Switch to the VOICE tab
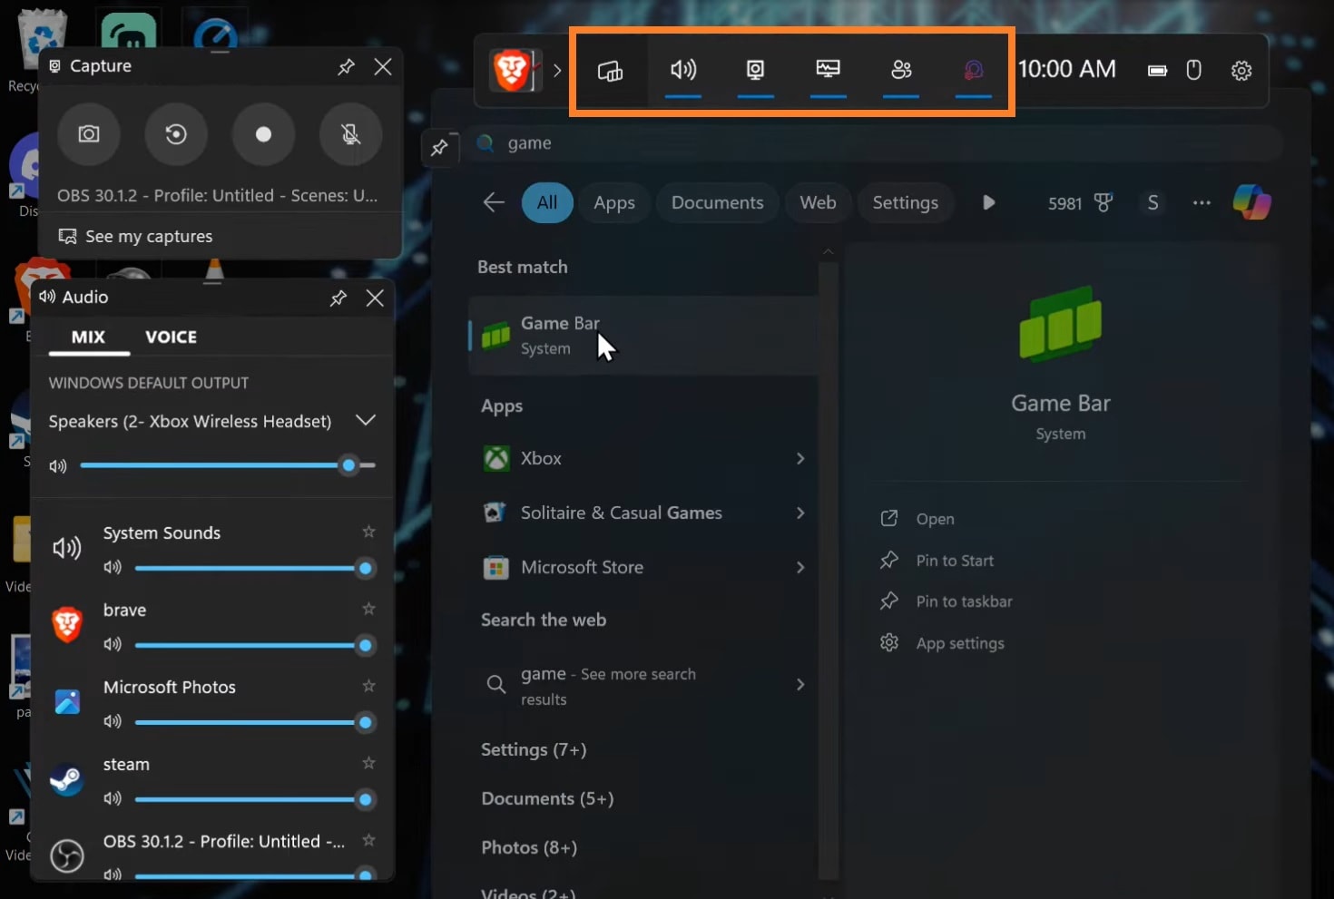The width and height of the screenshot is (1334, 899). 172,337
